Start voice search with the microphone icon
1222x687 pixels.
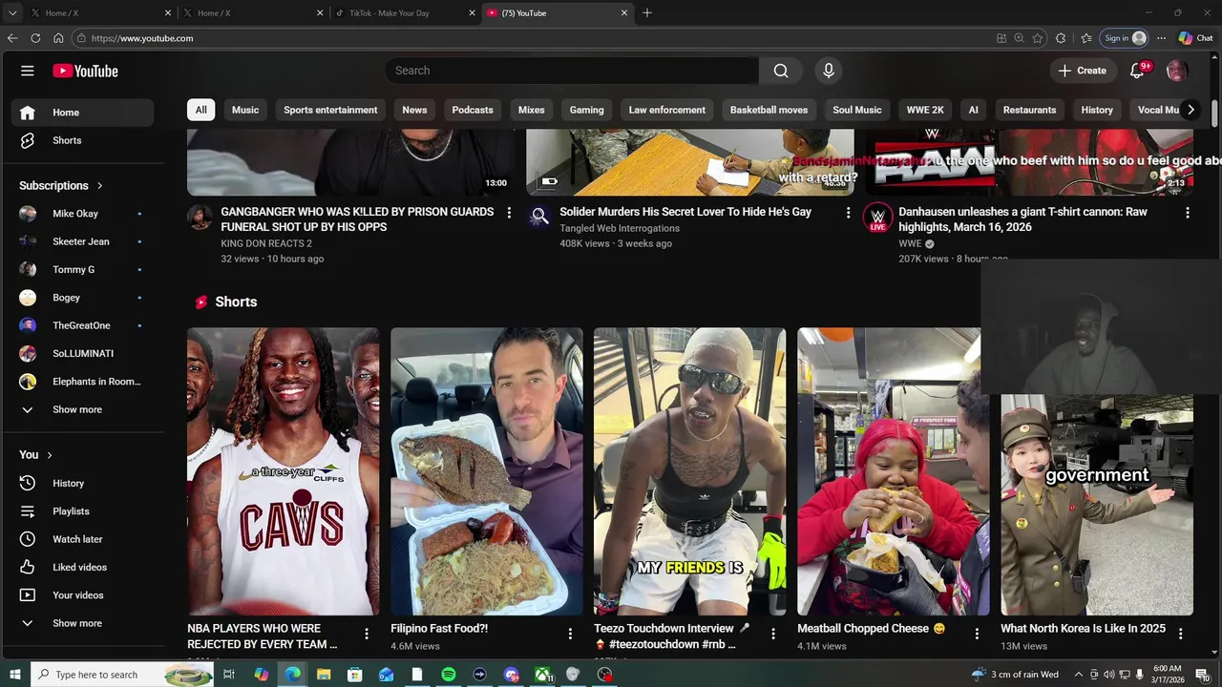(x=829, y=71)
